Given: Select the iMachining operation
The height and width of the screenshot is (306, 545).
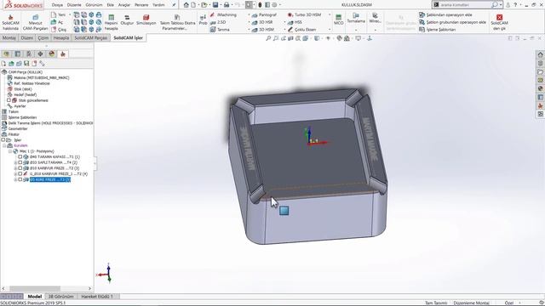Looking at the screenshot, I should pyautogui.click(x=223, y=15).
